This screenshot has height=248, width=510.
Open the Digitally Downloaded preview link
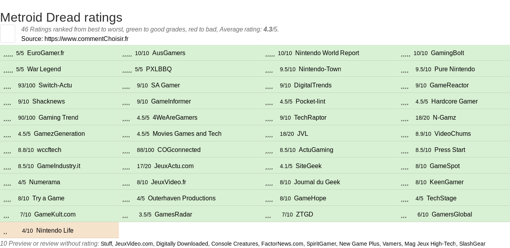coord(182,244)
